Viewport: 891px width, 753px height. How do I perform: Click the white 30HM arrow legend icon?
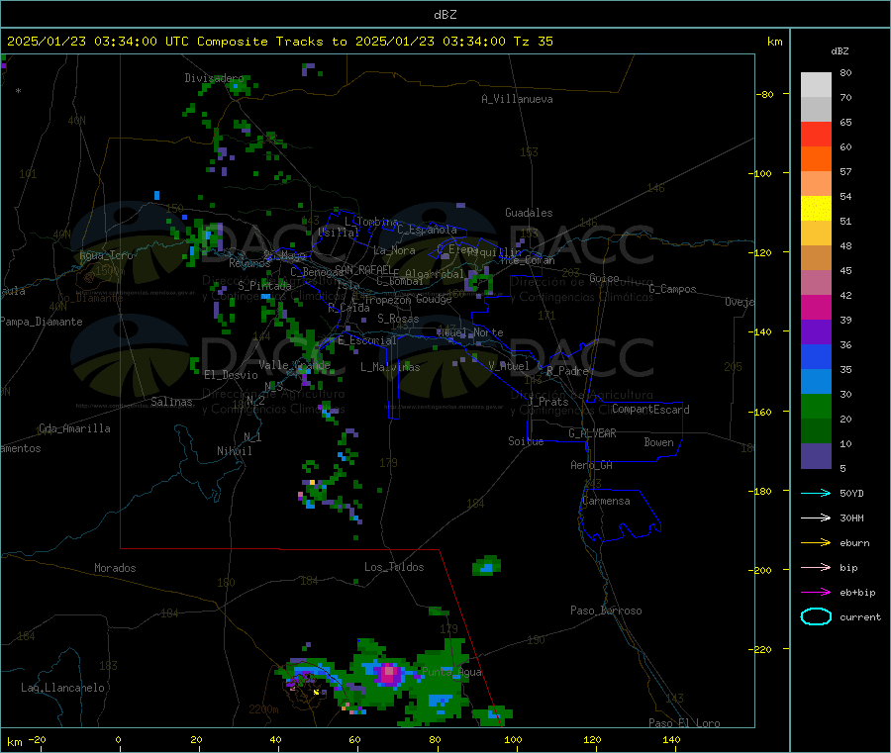816,518
